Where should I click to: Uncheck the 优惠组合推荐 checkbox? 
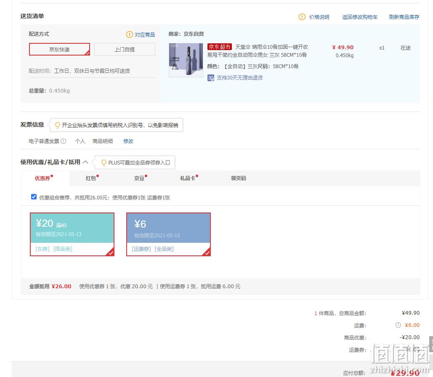(34, 197)
